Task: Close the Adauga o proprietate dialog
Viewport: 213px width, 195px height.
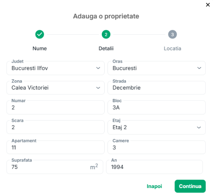Action: [x=208, y=5]
